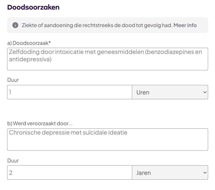
Task: Click the second Duur field containing 2
Action: 70,172
